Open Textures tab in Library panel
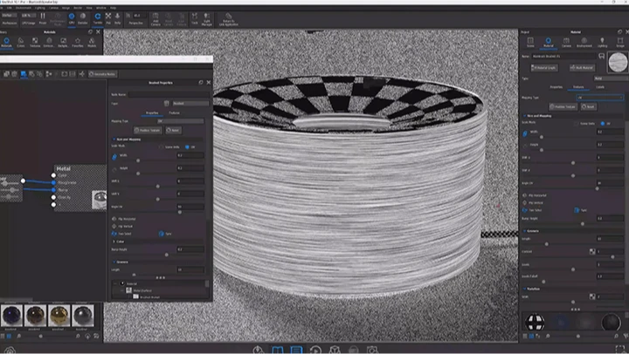 35,43
